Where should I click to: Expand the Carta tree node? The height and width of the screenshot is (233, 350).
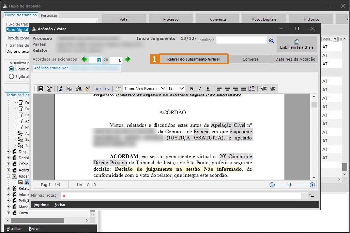(x=8, y=213)
